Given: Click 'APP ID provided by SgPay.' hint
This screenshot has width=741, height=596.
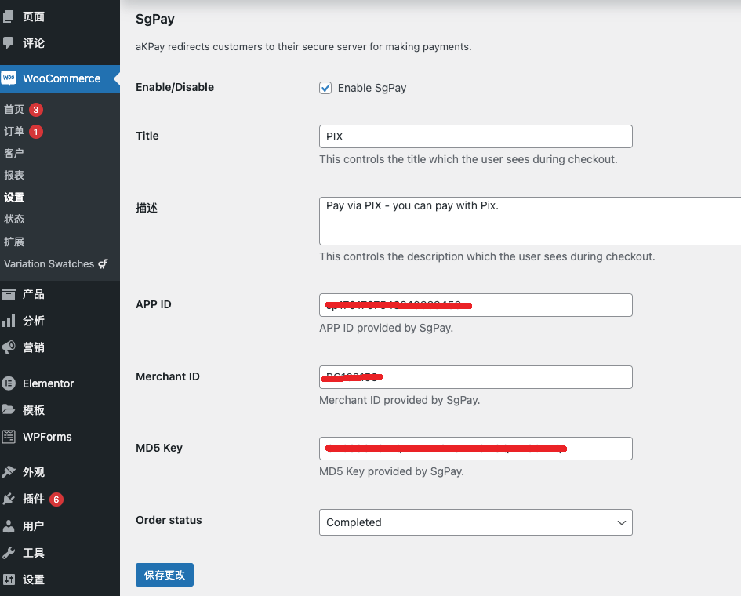Looking at the screenshot, I should coord(386,328).
